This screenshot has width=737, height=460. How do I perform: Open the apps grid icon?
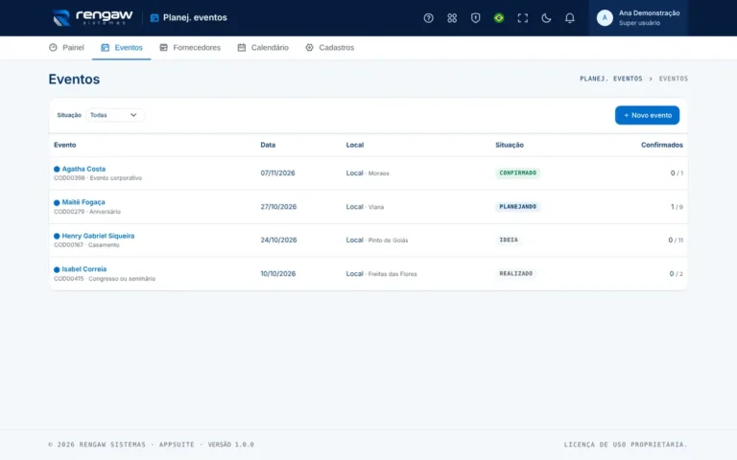pos(452,18)
